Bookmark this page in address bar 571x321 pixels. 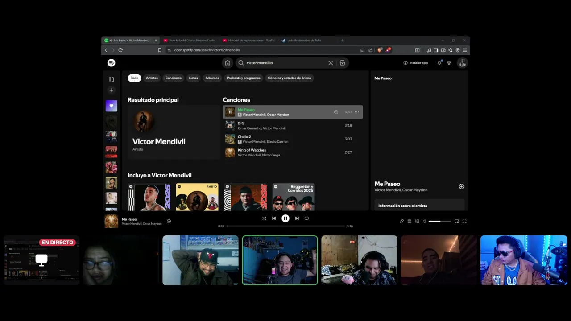(x=160, y=50)
